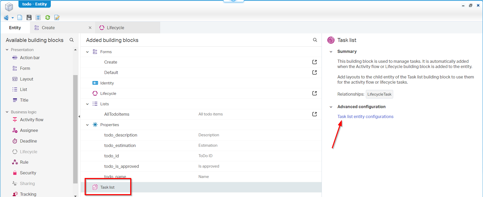
Task: Click the LifecycleTask relationship button
Action: [x=379, y=94]
